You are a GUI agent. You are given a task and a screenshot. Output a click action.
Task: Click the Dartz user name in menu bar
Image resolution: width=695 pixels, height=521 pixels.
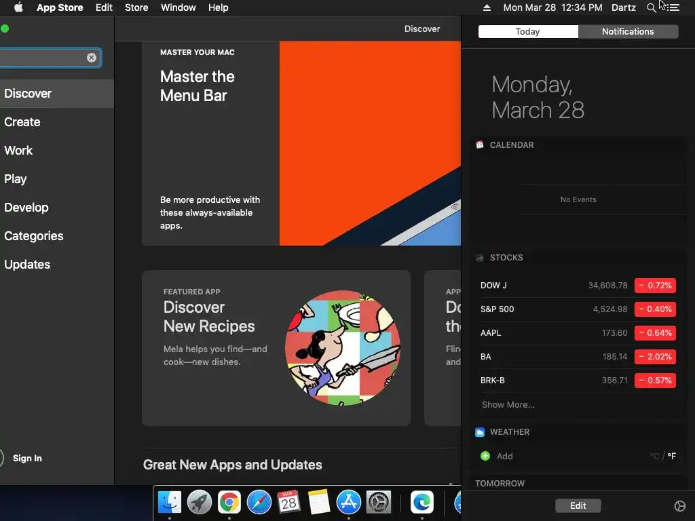pos(624,7)
